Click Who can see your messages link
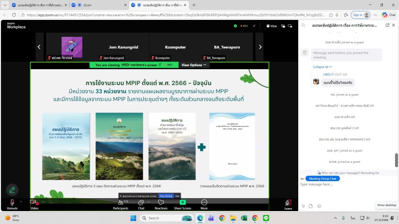This screenshot has height=224, width=399. click(x=350, y=173)
